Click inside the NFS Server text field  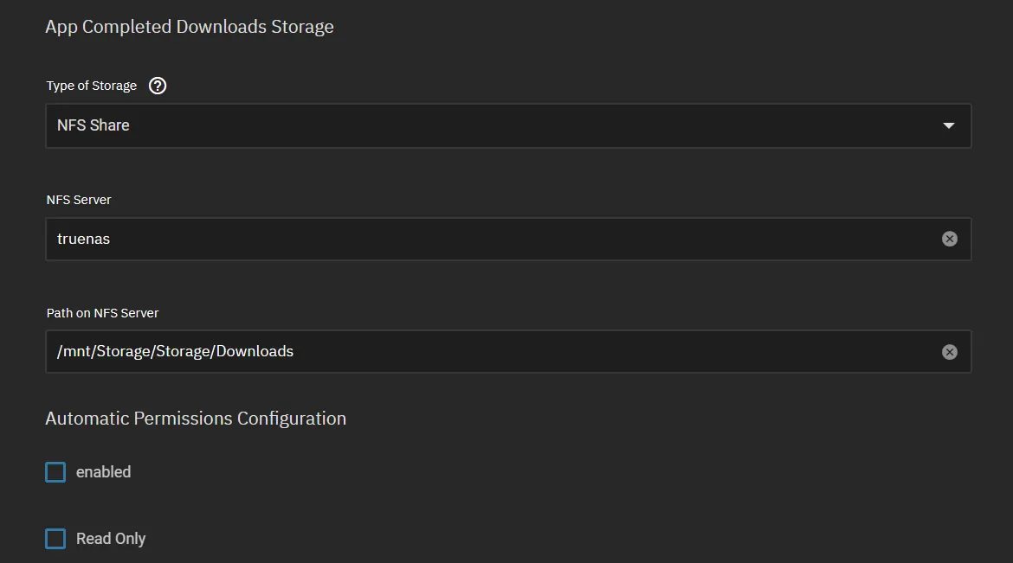[x=433, y=239]
